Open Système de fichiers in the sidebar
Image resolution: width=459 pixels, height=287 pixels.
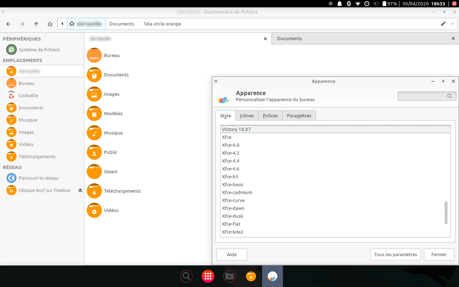[42, 50]
